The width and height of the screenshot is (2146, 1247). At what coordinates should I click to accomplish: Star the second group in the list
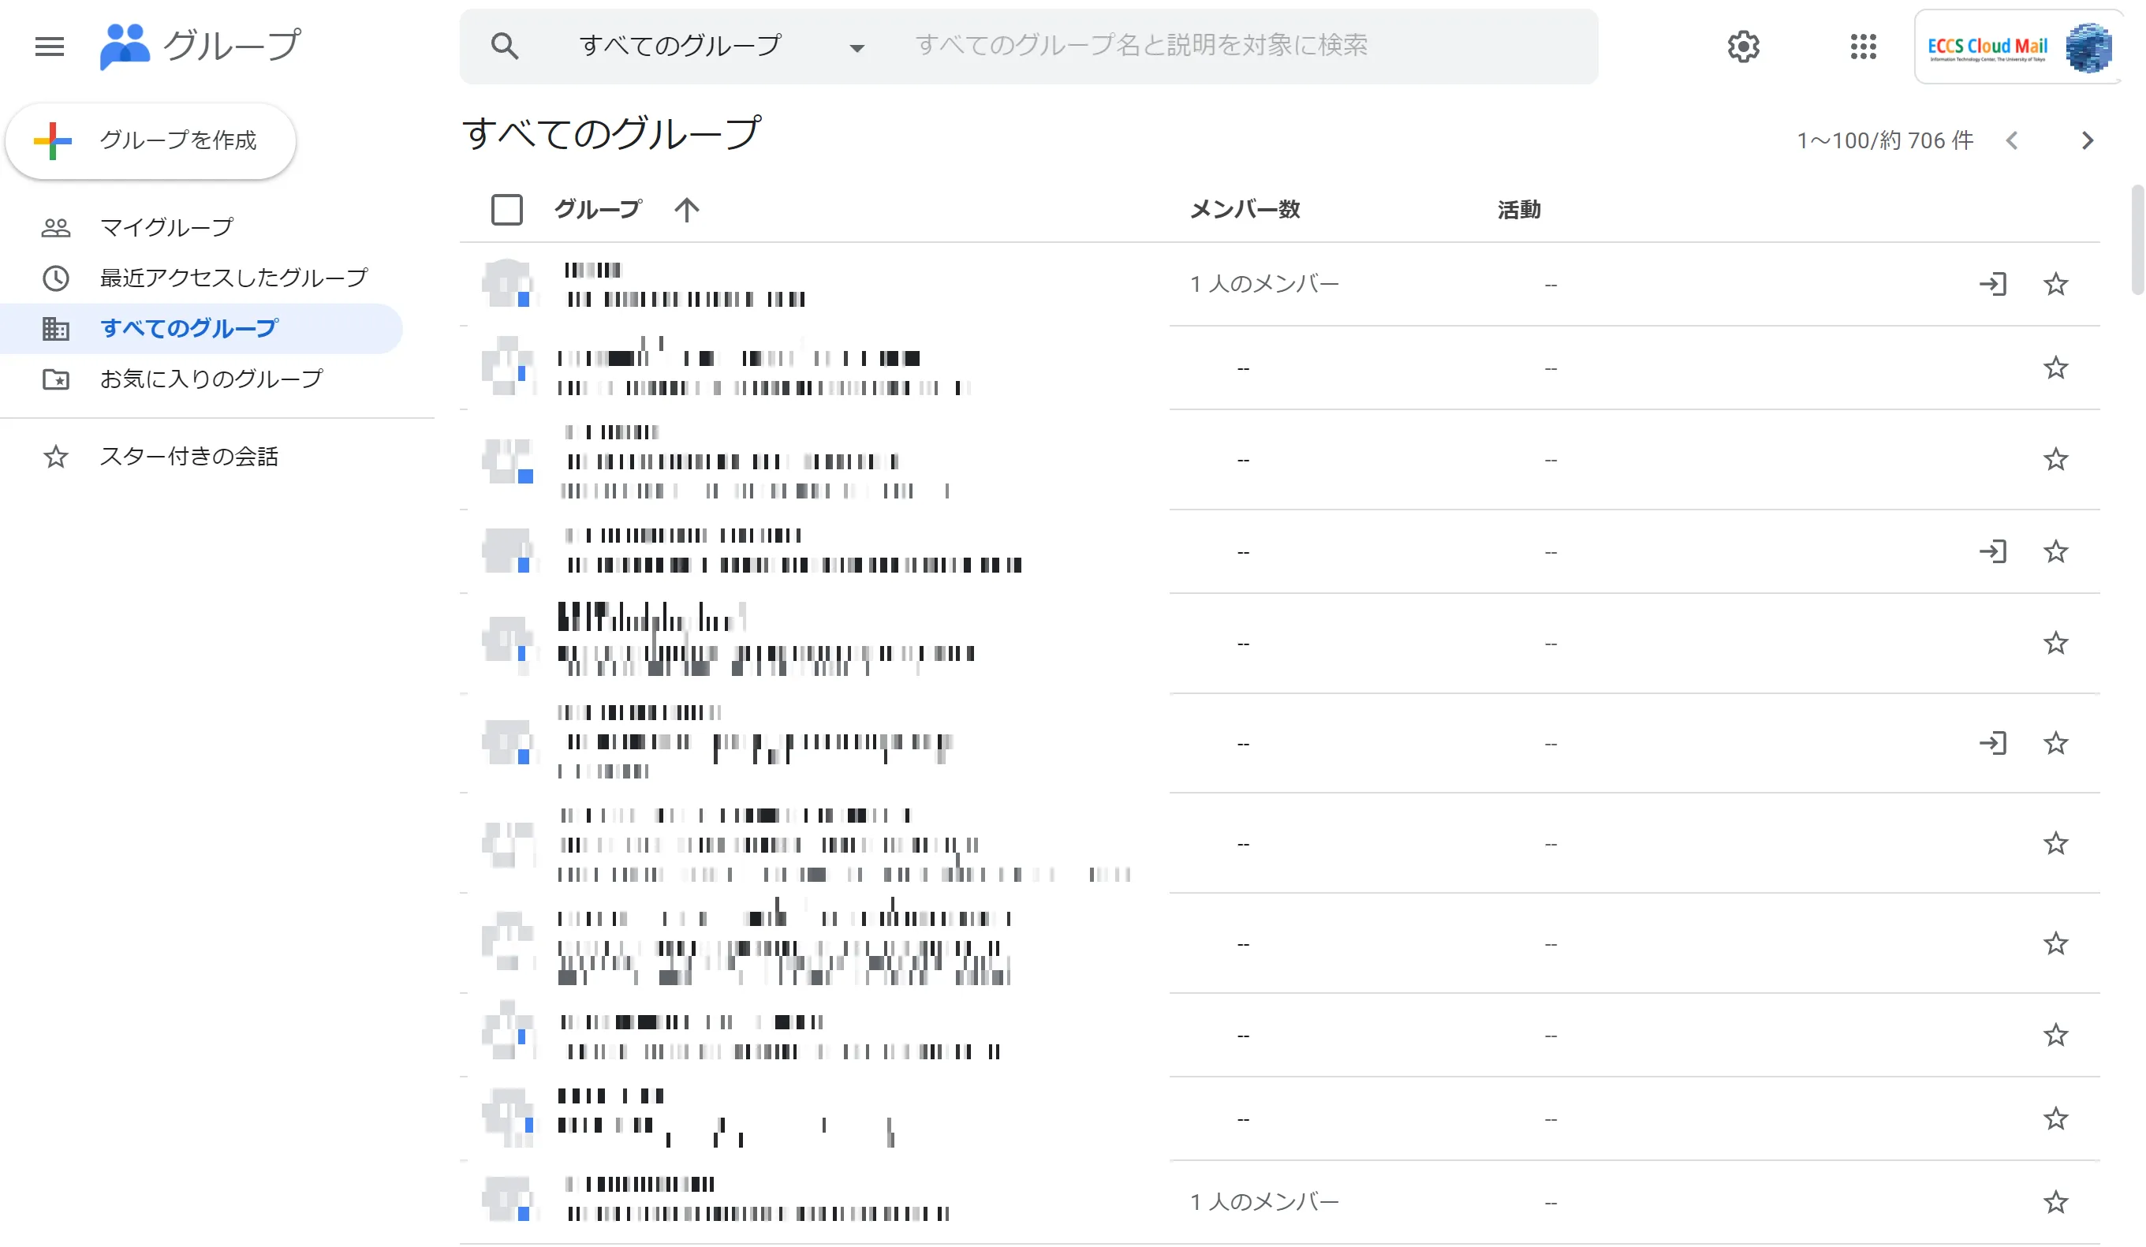[x=2055, y=367]
